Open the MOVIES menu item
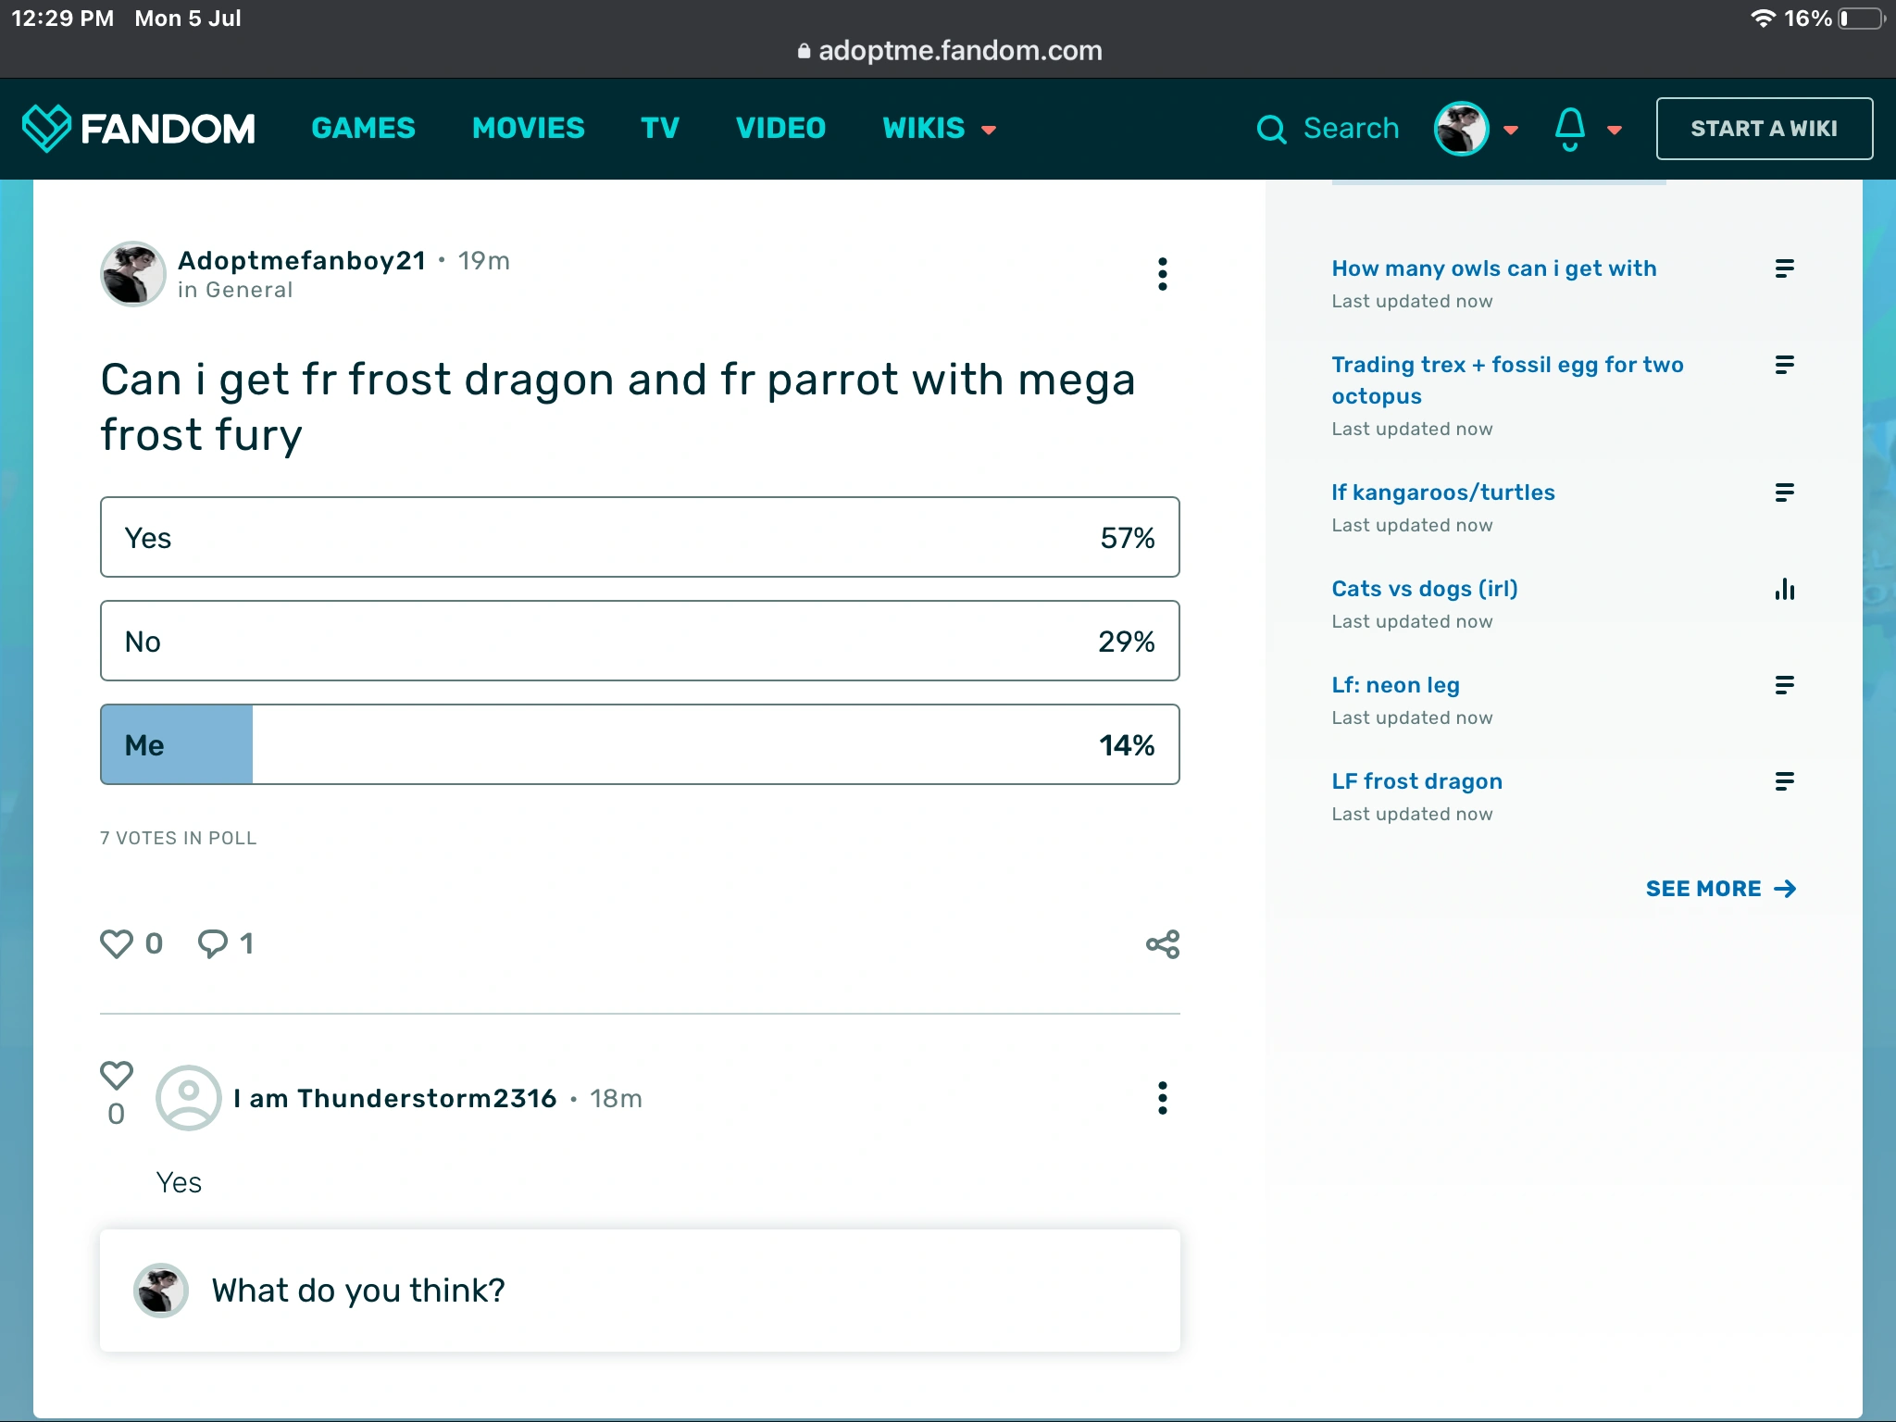This screenshot has width=1896, height=1422. (528, 128)
